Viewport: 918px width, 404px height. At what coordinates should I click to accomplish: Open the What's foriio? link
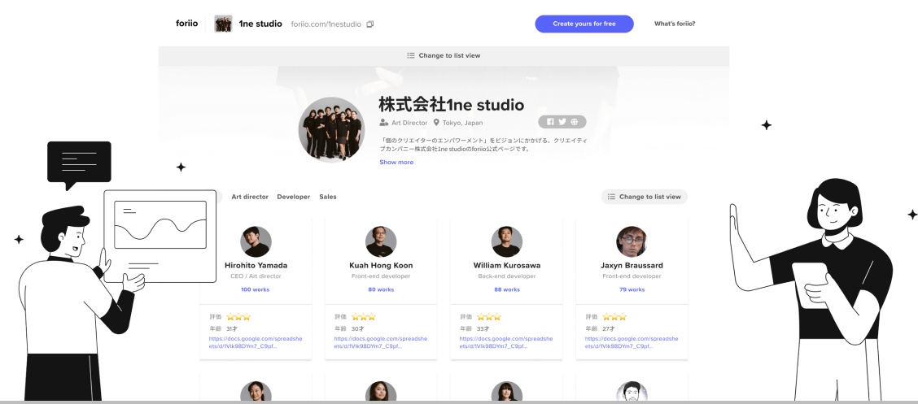[675, 24]
